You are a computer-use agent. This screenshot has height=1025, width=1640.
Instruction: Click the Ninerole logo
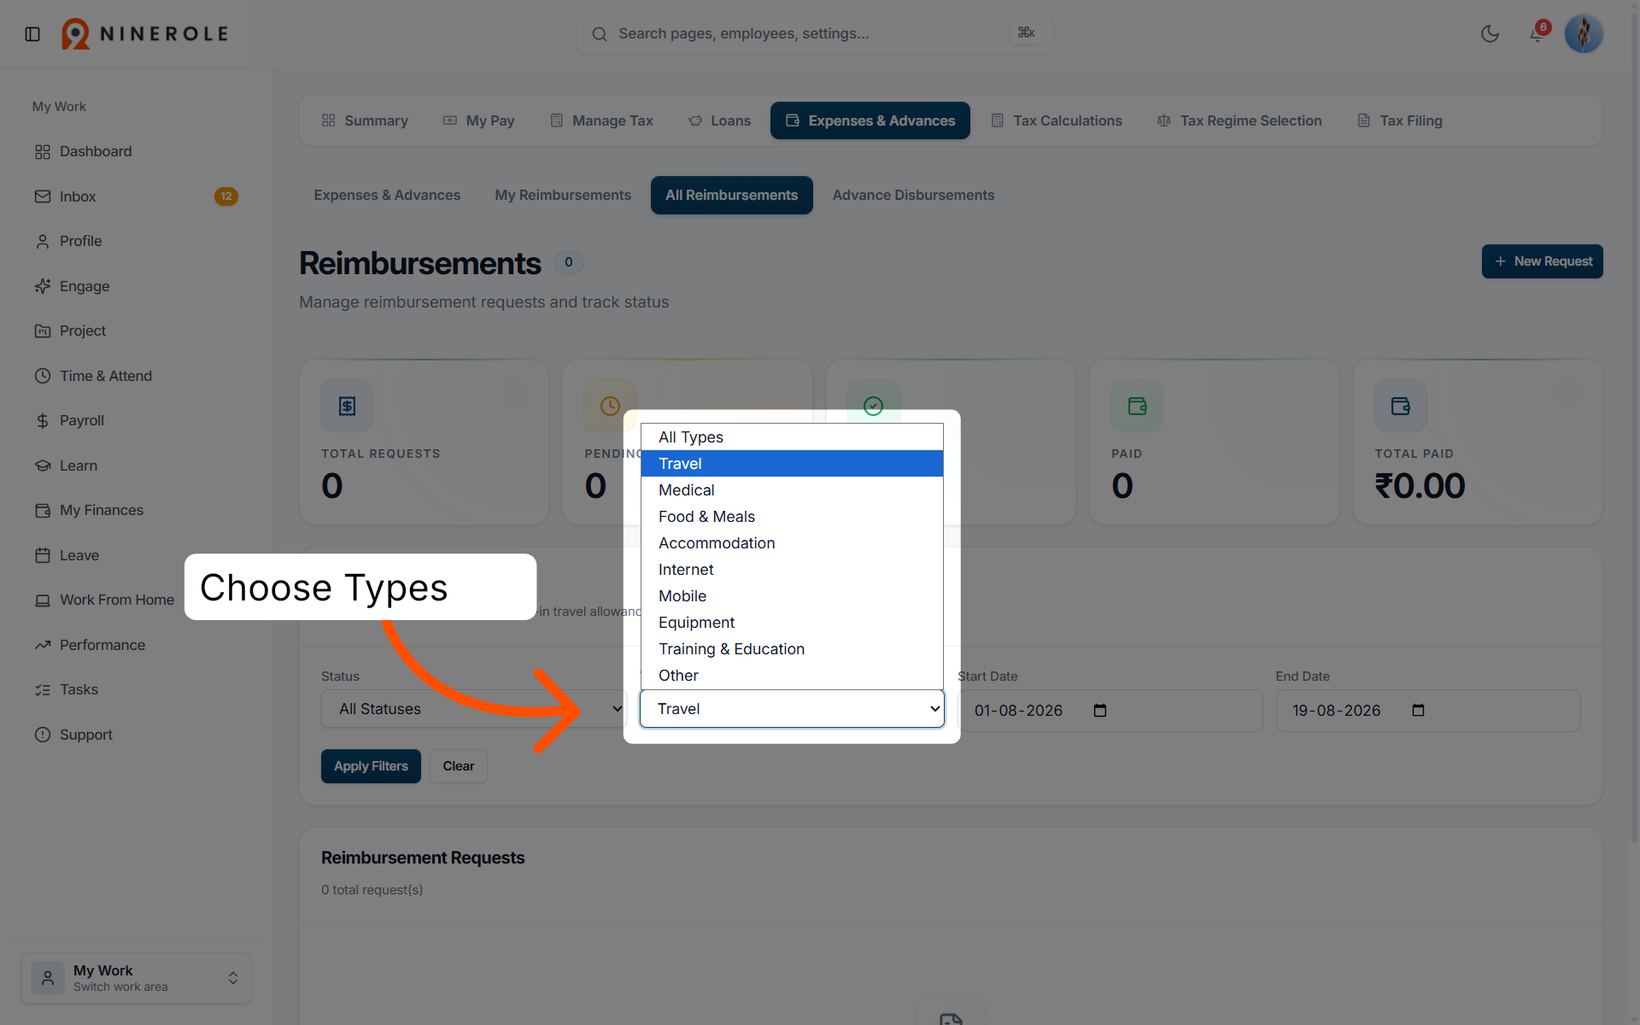tap(145, 34)
